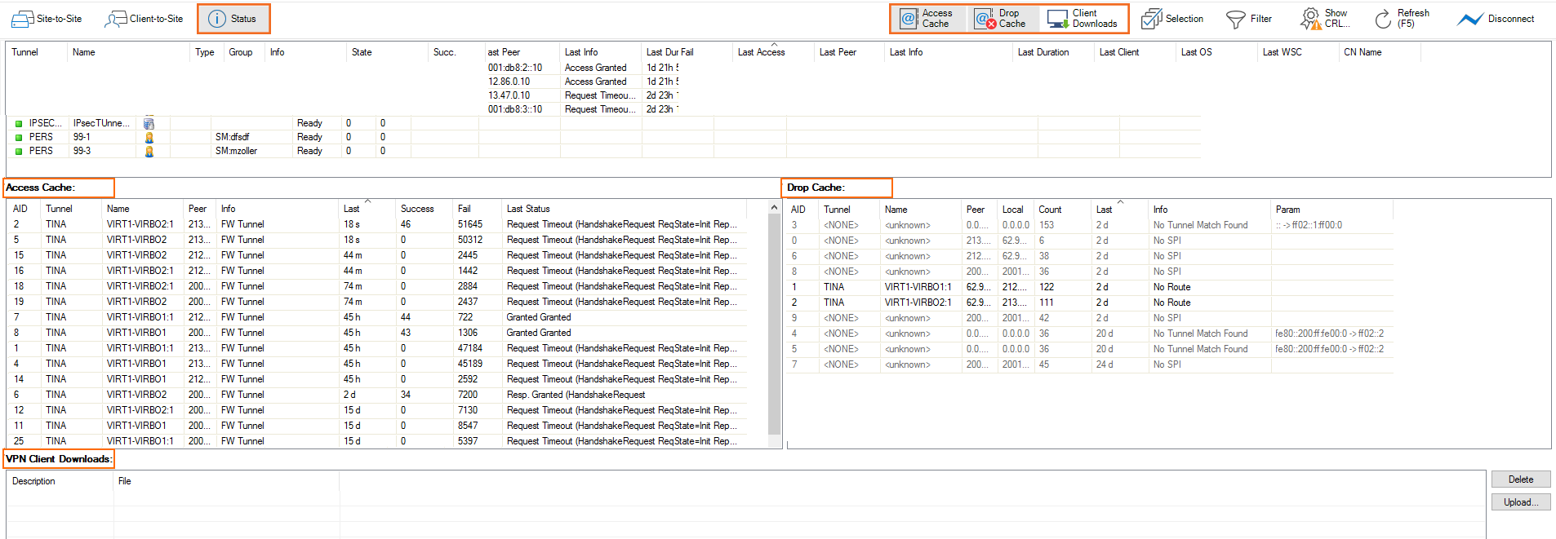The image size is (1556, 539).
Task: Click the green status indicator for PERS 99-3
Action: [19, 152]
